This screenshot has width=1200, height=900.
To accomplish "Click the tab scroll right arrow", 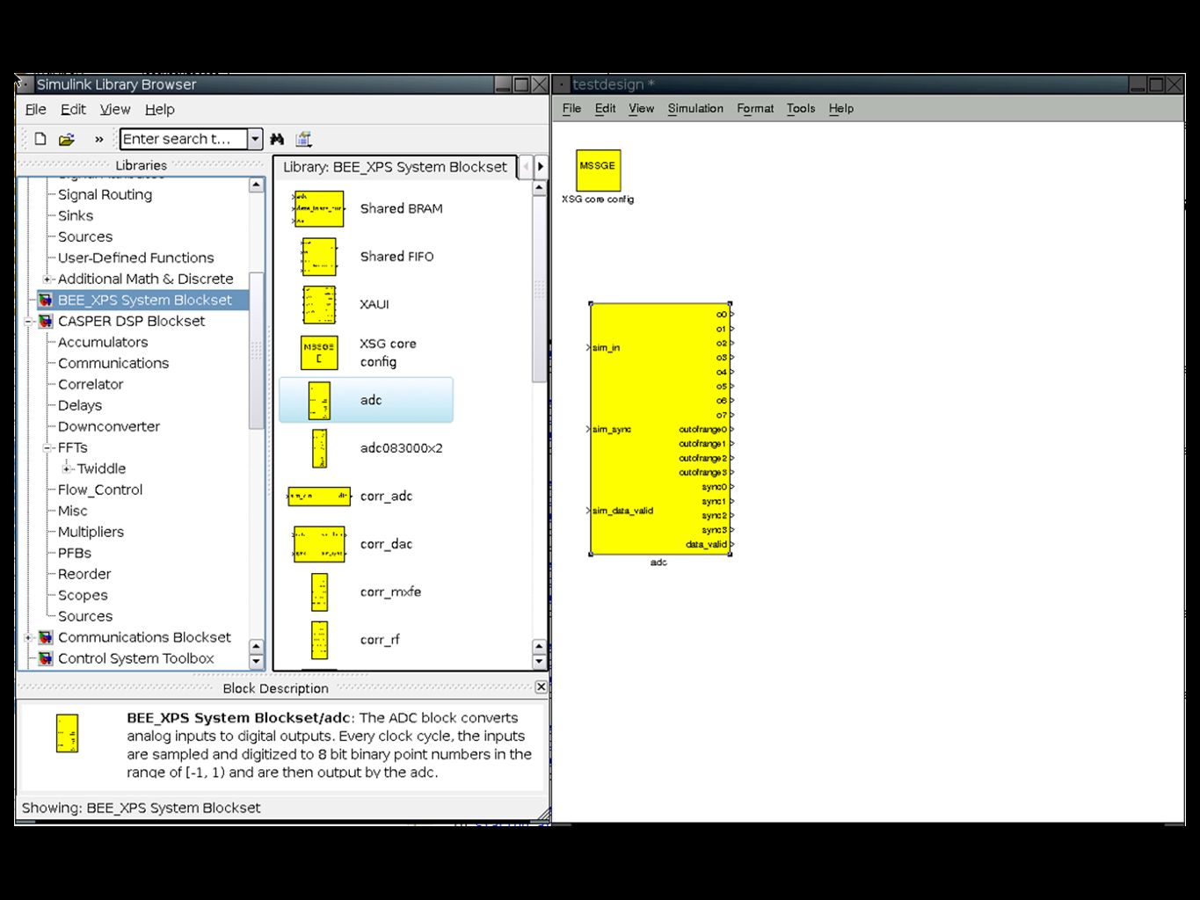I will click(541, 166).
